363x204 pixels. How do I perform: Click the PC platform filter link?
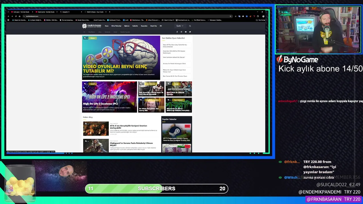(x=84, y=32)
